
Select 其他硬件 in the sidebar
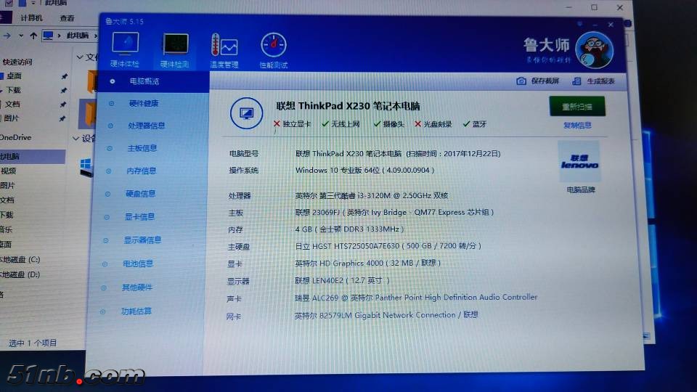pos(137,287)
